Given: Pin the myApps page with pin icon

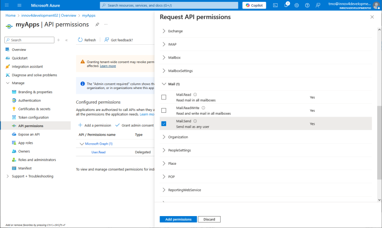Looking at the screenshot, I should click(97, 24).
